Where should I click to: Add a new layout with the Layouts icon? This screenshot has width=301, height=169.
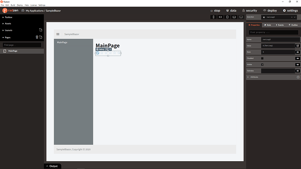(41, 30)
